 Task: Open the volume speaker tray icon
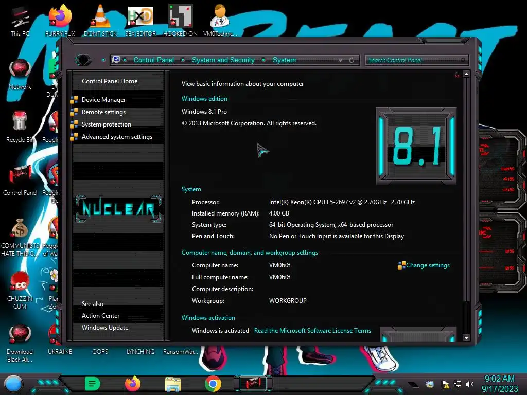click(470, 384)
